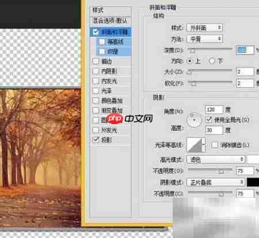
Task: Enable the 外发光 checkbox
Action: tap(96, 130)
